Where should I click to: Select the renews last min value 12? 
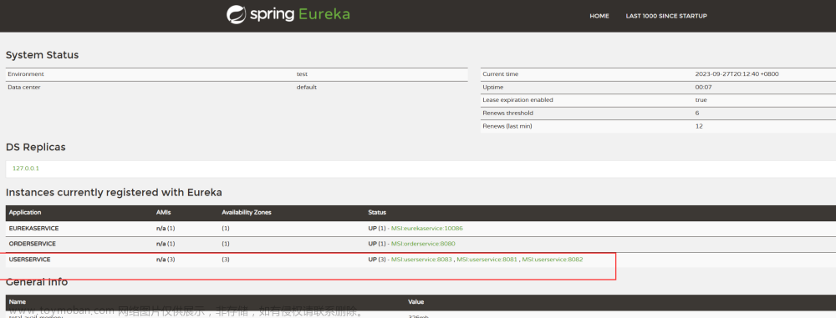(699, 126)
